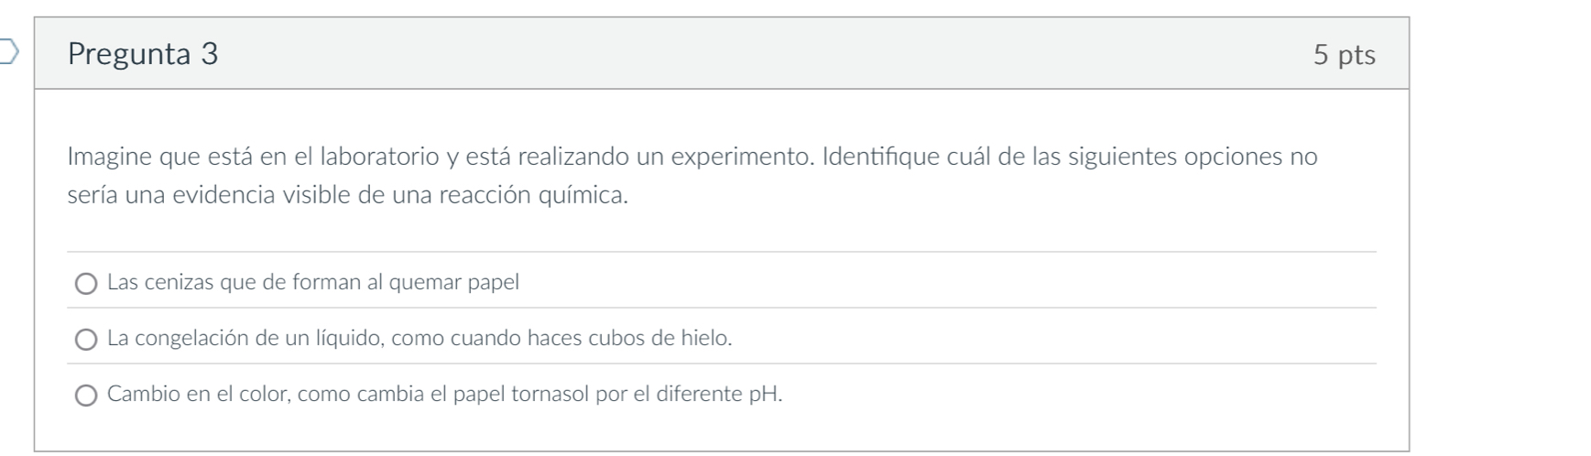Screen dimensions: 1591x456
Task: Click the word 'laboratorio' in the question
Action: tap(378, 157)
